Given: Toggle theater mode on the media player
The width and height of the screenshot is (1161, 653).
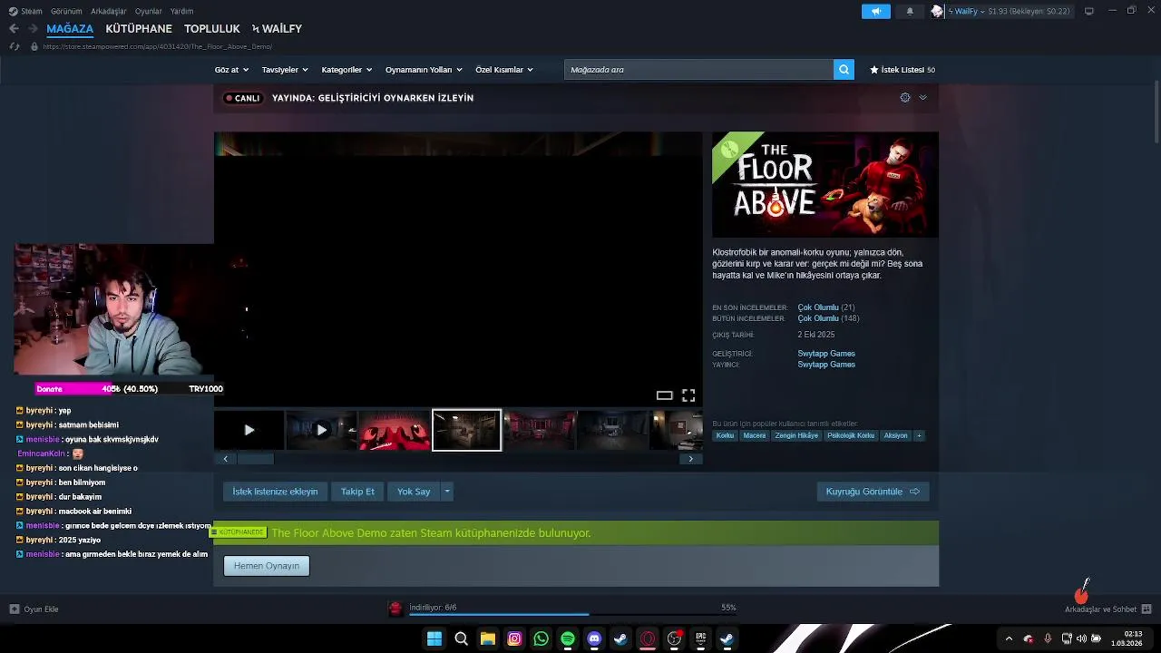Looking at the screenshot, I should pyautogui.click(x=664, y=395).
